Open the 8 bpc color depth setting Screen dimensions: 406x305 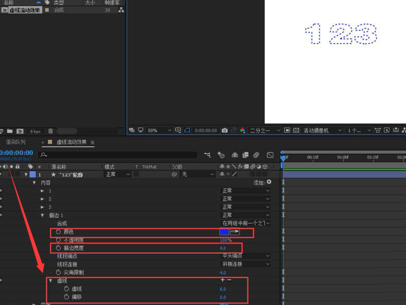[x=35, y=131]
